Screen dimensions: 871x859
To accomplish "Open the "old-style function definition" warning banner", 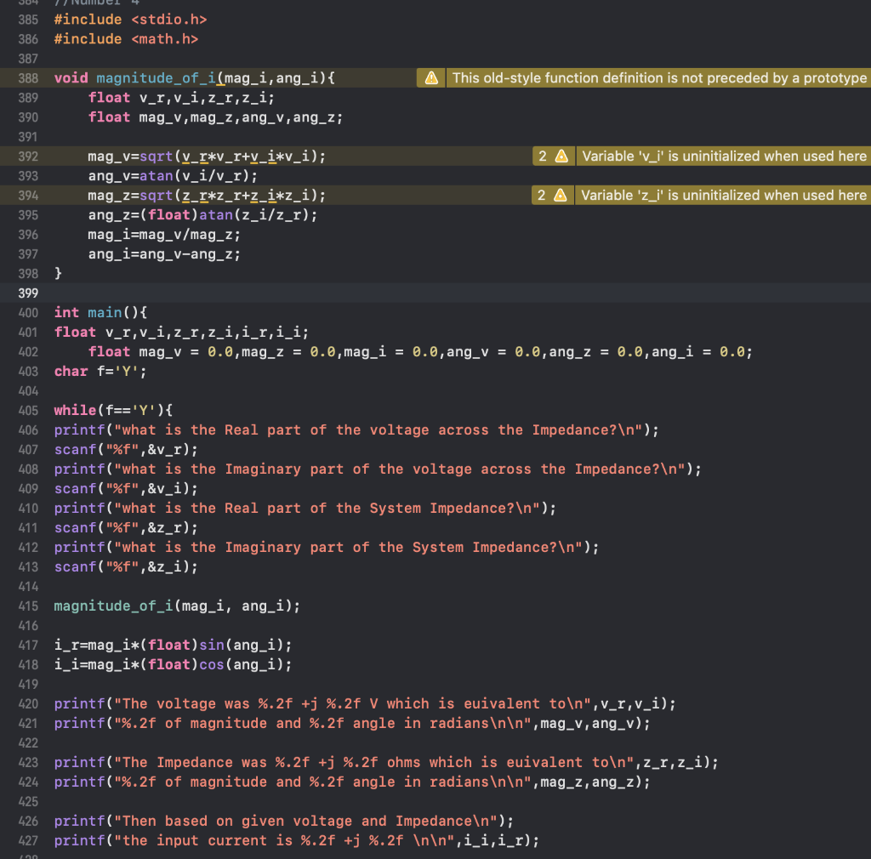I will [659, 77].
